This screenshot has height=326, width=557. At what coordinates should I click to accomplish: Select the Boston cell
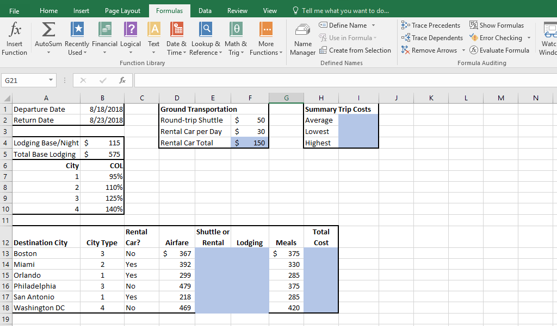(x=46, y=253)
